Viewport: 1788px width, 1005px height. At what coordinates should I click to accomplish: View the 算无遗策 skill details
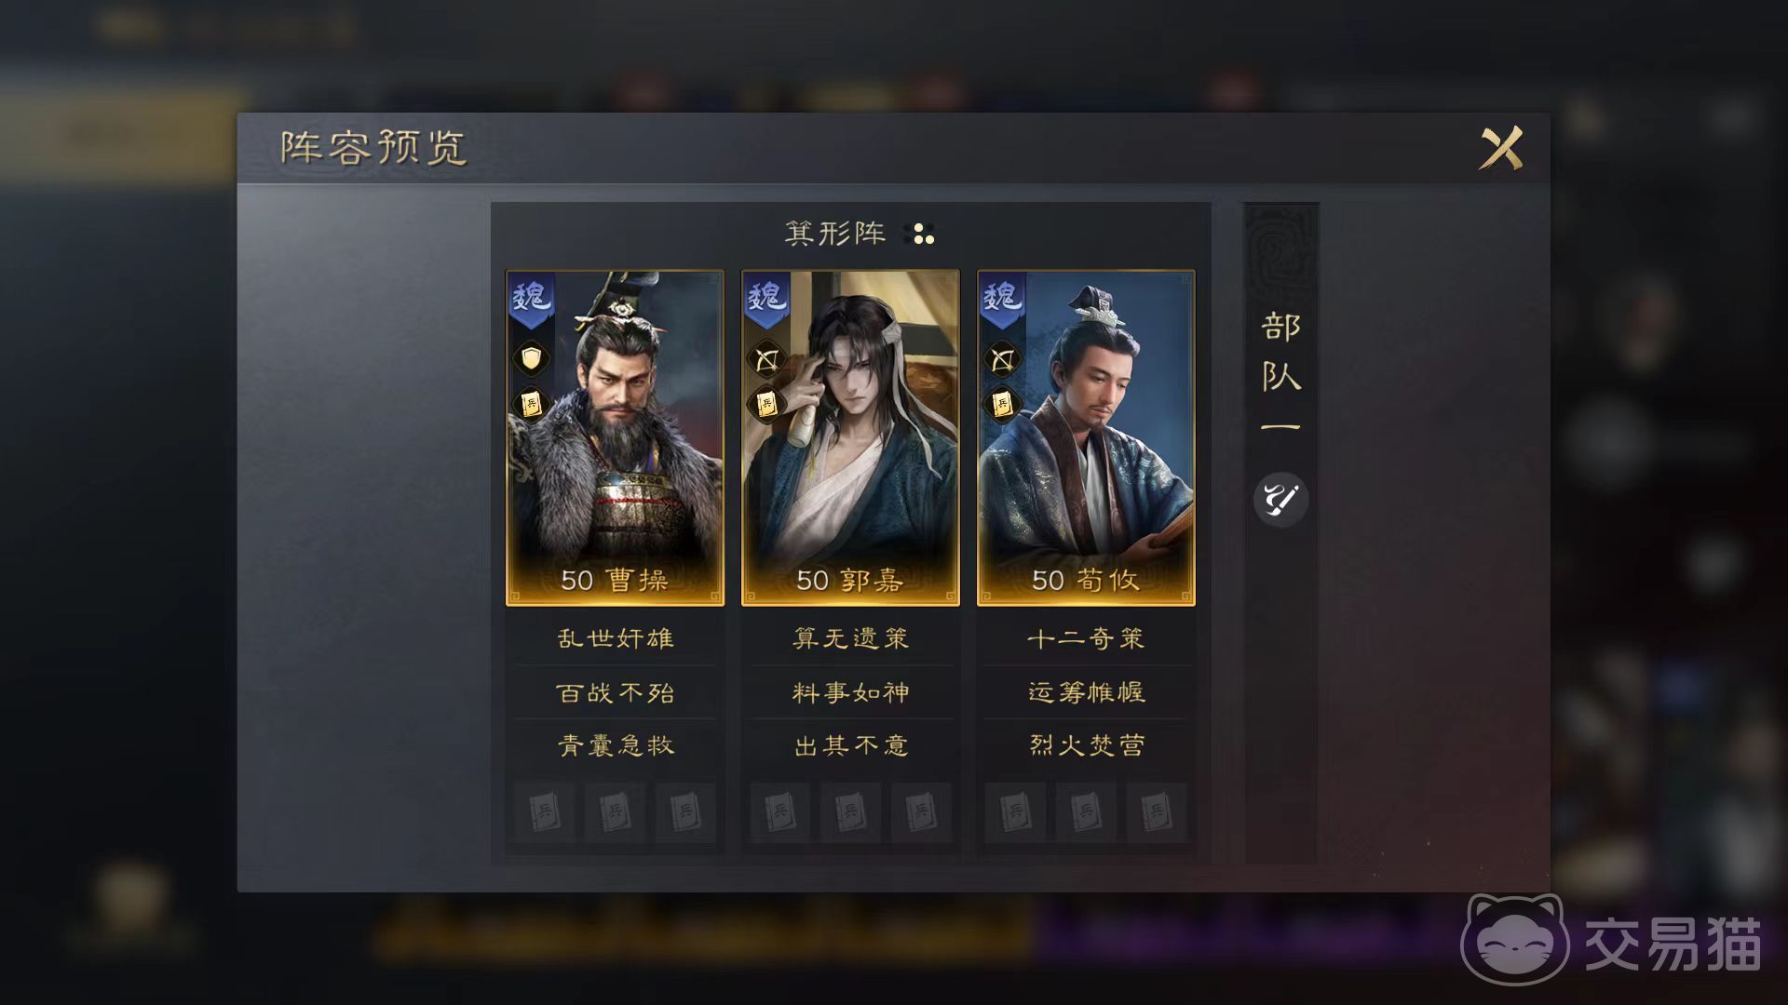(851, 638)
